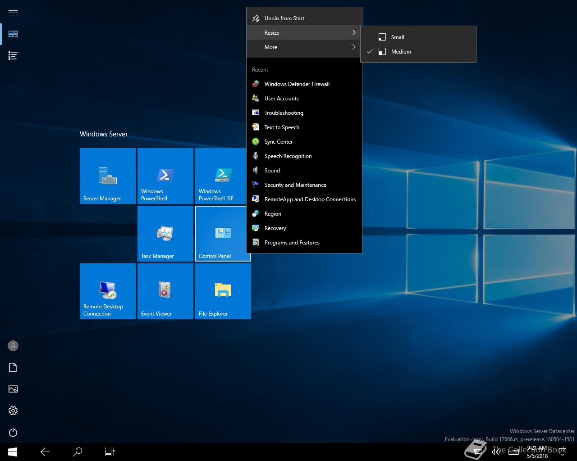Viewport: 577px width, 461px height.
Task: Open Task View on taskbar
Action: point(110,452)
